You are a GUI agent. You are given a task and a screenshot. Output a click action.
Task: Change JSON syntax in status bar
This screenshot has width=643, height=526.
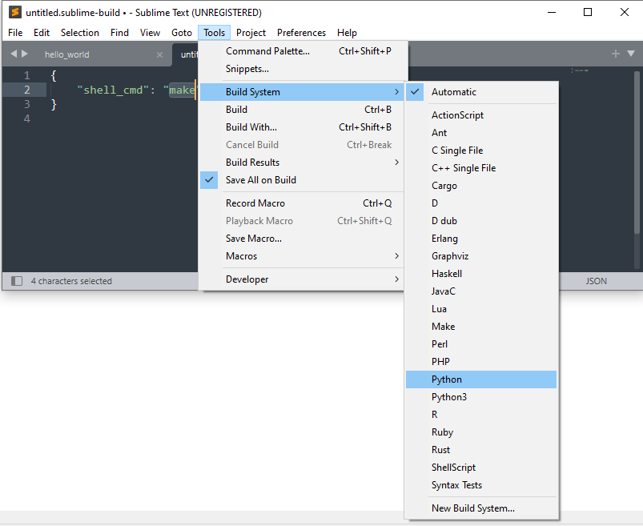point(596,281)
